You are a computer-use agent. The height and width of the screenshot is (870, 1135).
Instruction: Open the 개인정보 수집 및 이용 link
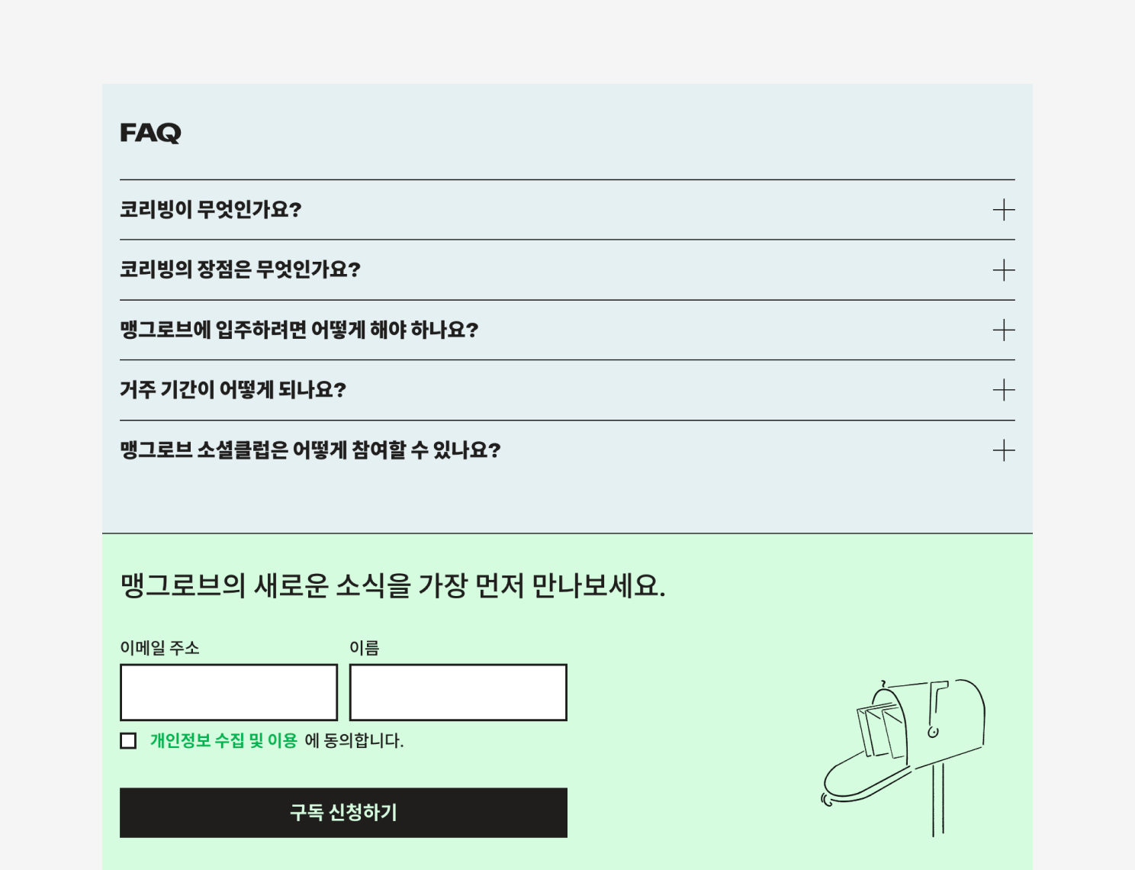click(x=223, y=740)
